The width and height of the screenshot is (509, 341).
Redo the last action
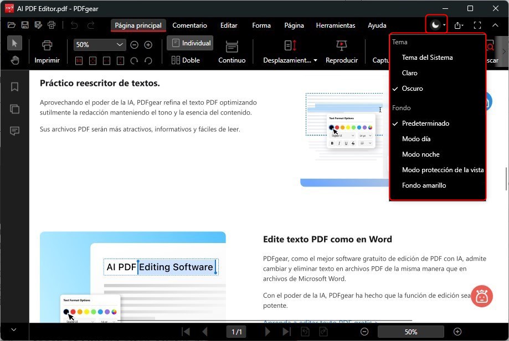(91, 25)
